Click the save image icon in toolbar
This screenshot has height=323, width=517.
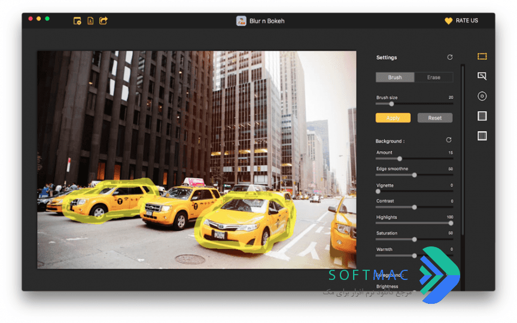pos(90,21)
